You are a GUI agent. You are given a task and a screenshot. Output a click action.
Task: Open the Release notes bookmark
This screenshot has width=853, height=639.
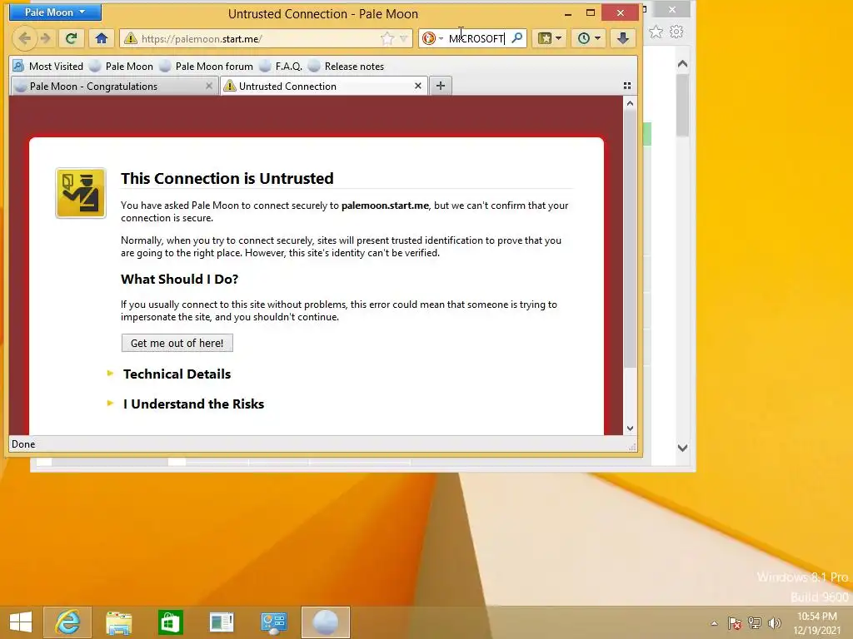coord(346,67)
